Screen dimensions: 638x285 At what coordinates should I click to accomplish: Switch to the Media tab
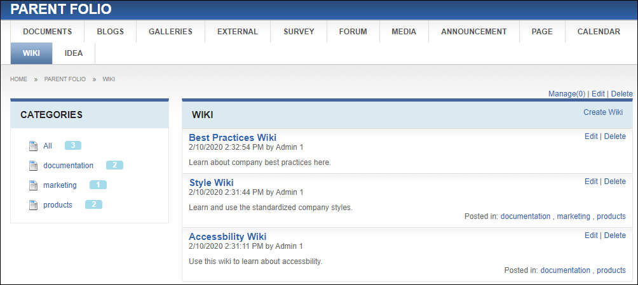point(404,32)
